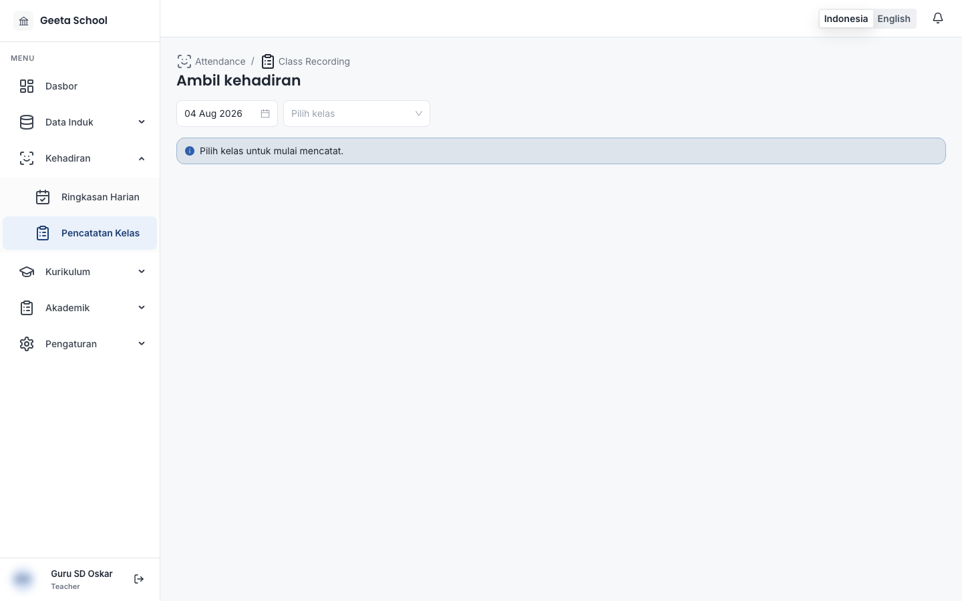962x601 pixels.
Task: Click the Attendance breadcrumb face icon
Action: (x=184, y=61)
